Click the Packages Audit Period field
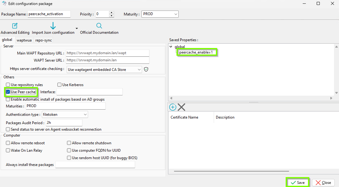Screen dimensions: 339x187 64,123
